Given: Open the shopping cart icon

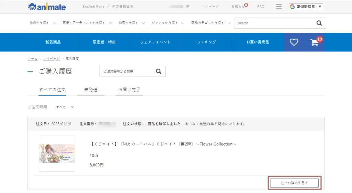Looking at the screenshot, I should pyautogui.click(x=315, y=42).
